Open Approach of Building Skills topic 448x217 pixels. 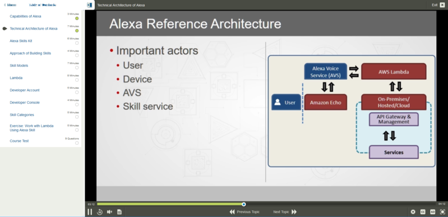(x=30, y=53)
